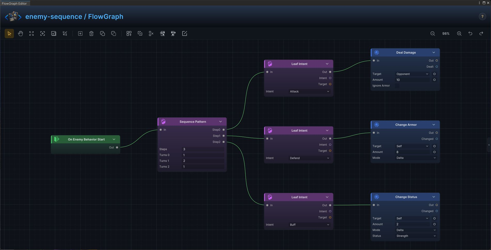Open the Intent dropdown showing Defend
The height and width of the screenshot is (250, 491).
[310, 158]
